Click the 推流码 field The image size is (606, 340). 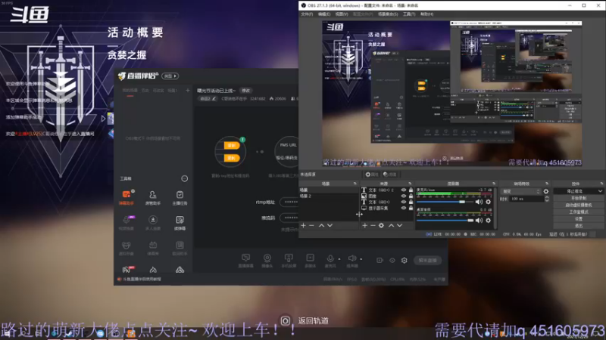[289, 218]
